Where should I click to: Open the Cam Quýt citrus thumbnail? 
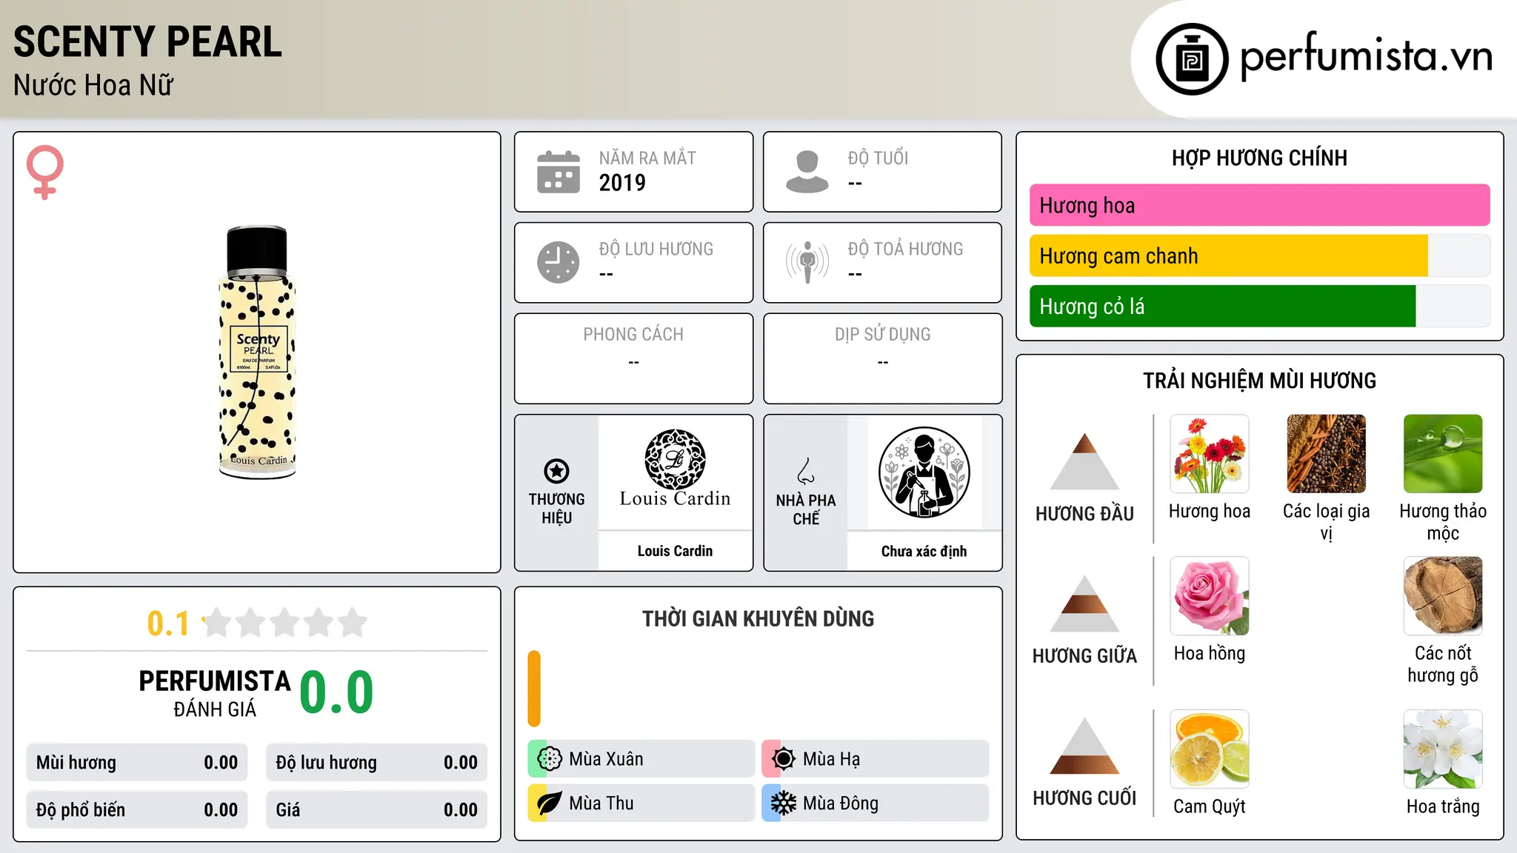point(1210,749)
